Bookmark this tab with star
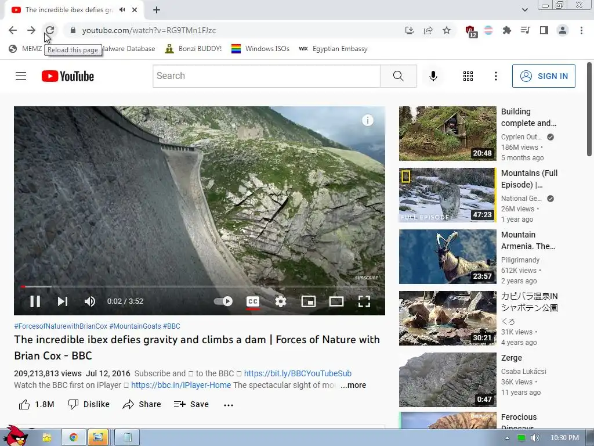 click(447, 30)
